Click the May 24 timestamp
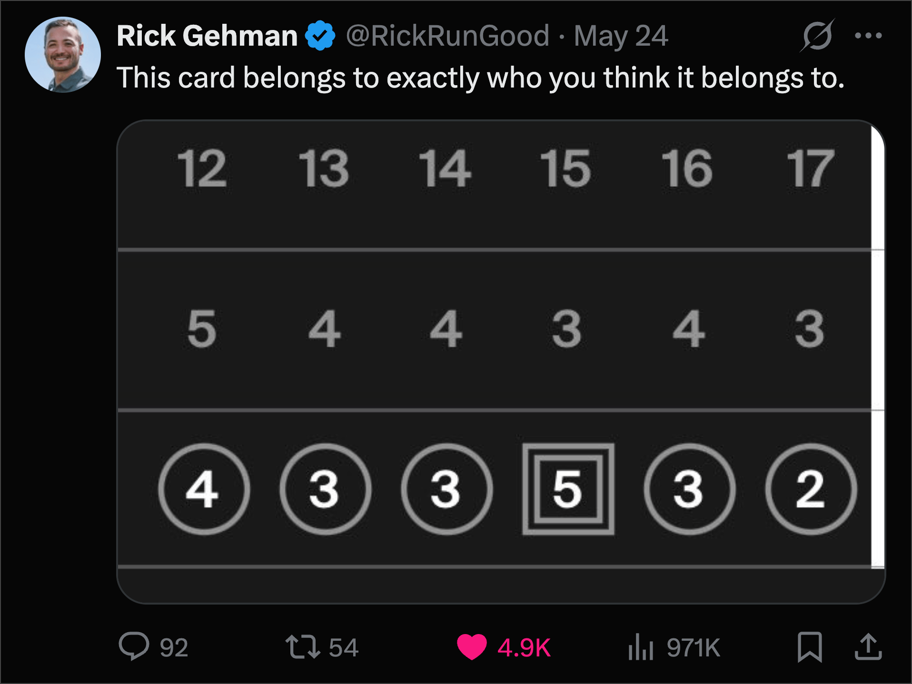Screen dimensions: 912x684 621,36
